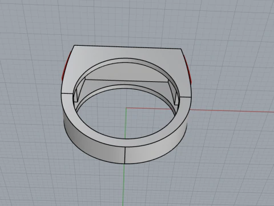Click the vertical seam line on band front
Screen dimensions: 274x206
(x=125, y=155)
